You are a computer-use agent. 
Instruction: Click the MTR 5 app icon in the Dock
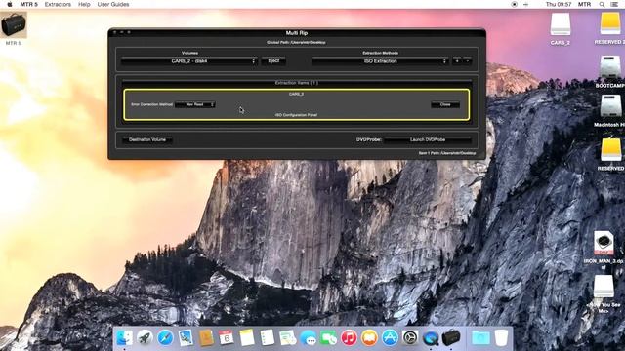(x=451, y=338)
